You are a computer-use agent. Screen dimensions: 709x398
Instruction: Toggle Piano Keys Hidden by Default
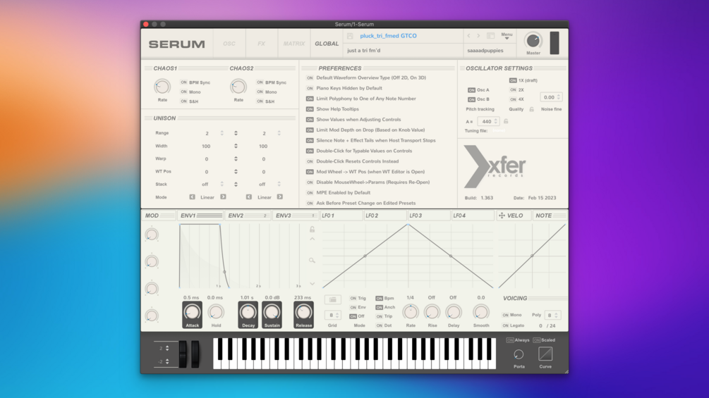point(310,89)
